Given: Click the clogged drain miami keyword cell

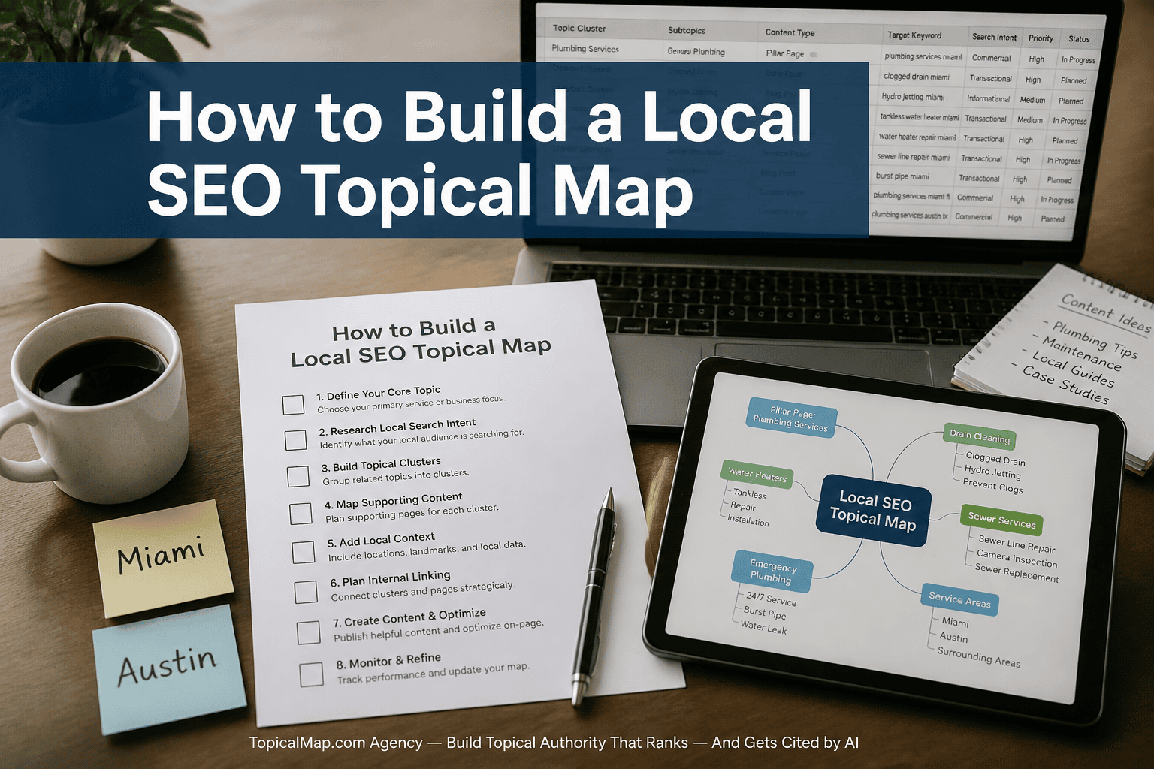Looking at the screenshot, I should click(x=916, y=77).
